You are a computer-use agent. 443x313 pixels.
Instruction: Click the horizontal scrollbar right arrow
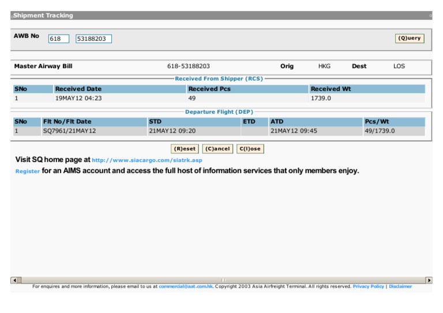pyautogui.click(x=429, y=280)
